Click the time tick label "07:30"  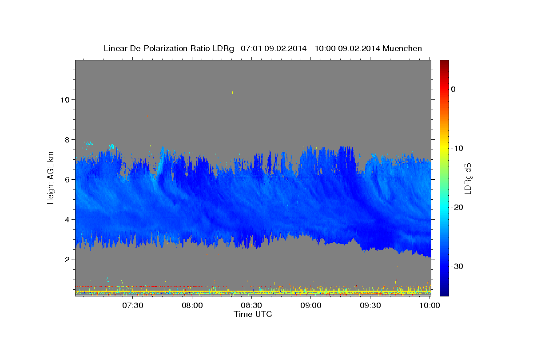click(132, 305)
